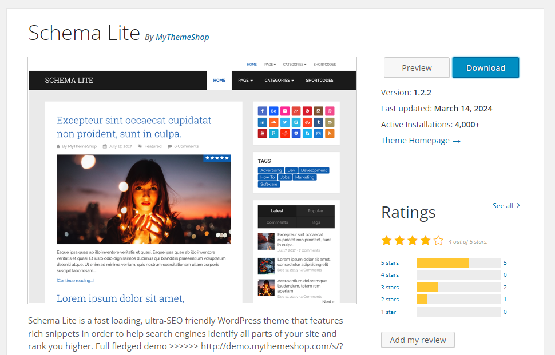The image size is (555, 355).
Task: Click the Preview button
Action: click(417, 68)
